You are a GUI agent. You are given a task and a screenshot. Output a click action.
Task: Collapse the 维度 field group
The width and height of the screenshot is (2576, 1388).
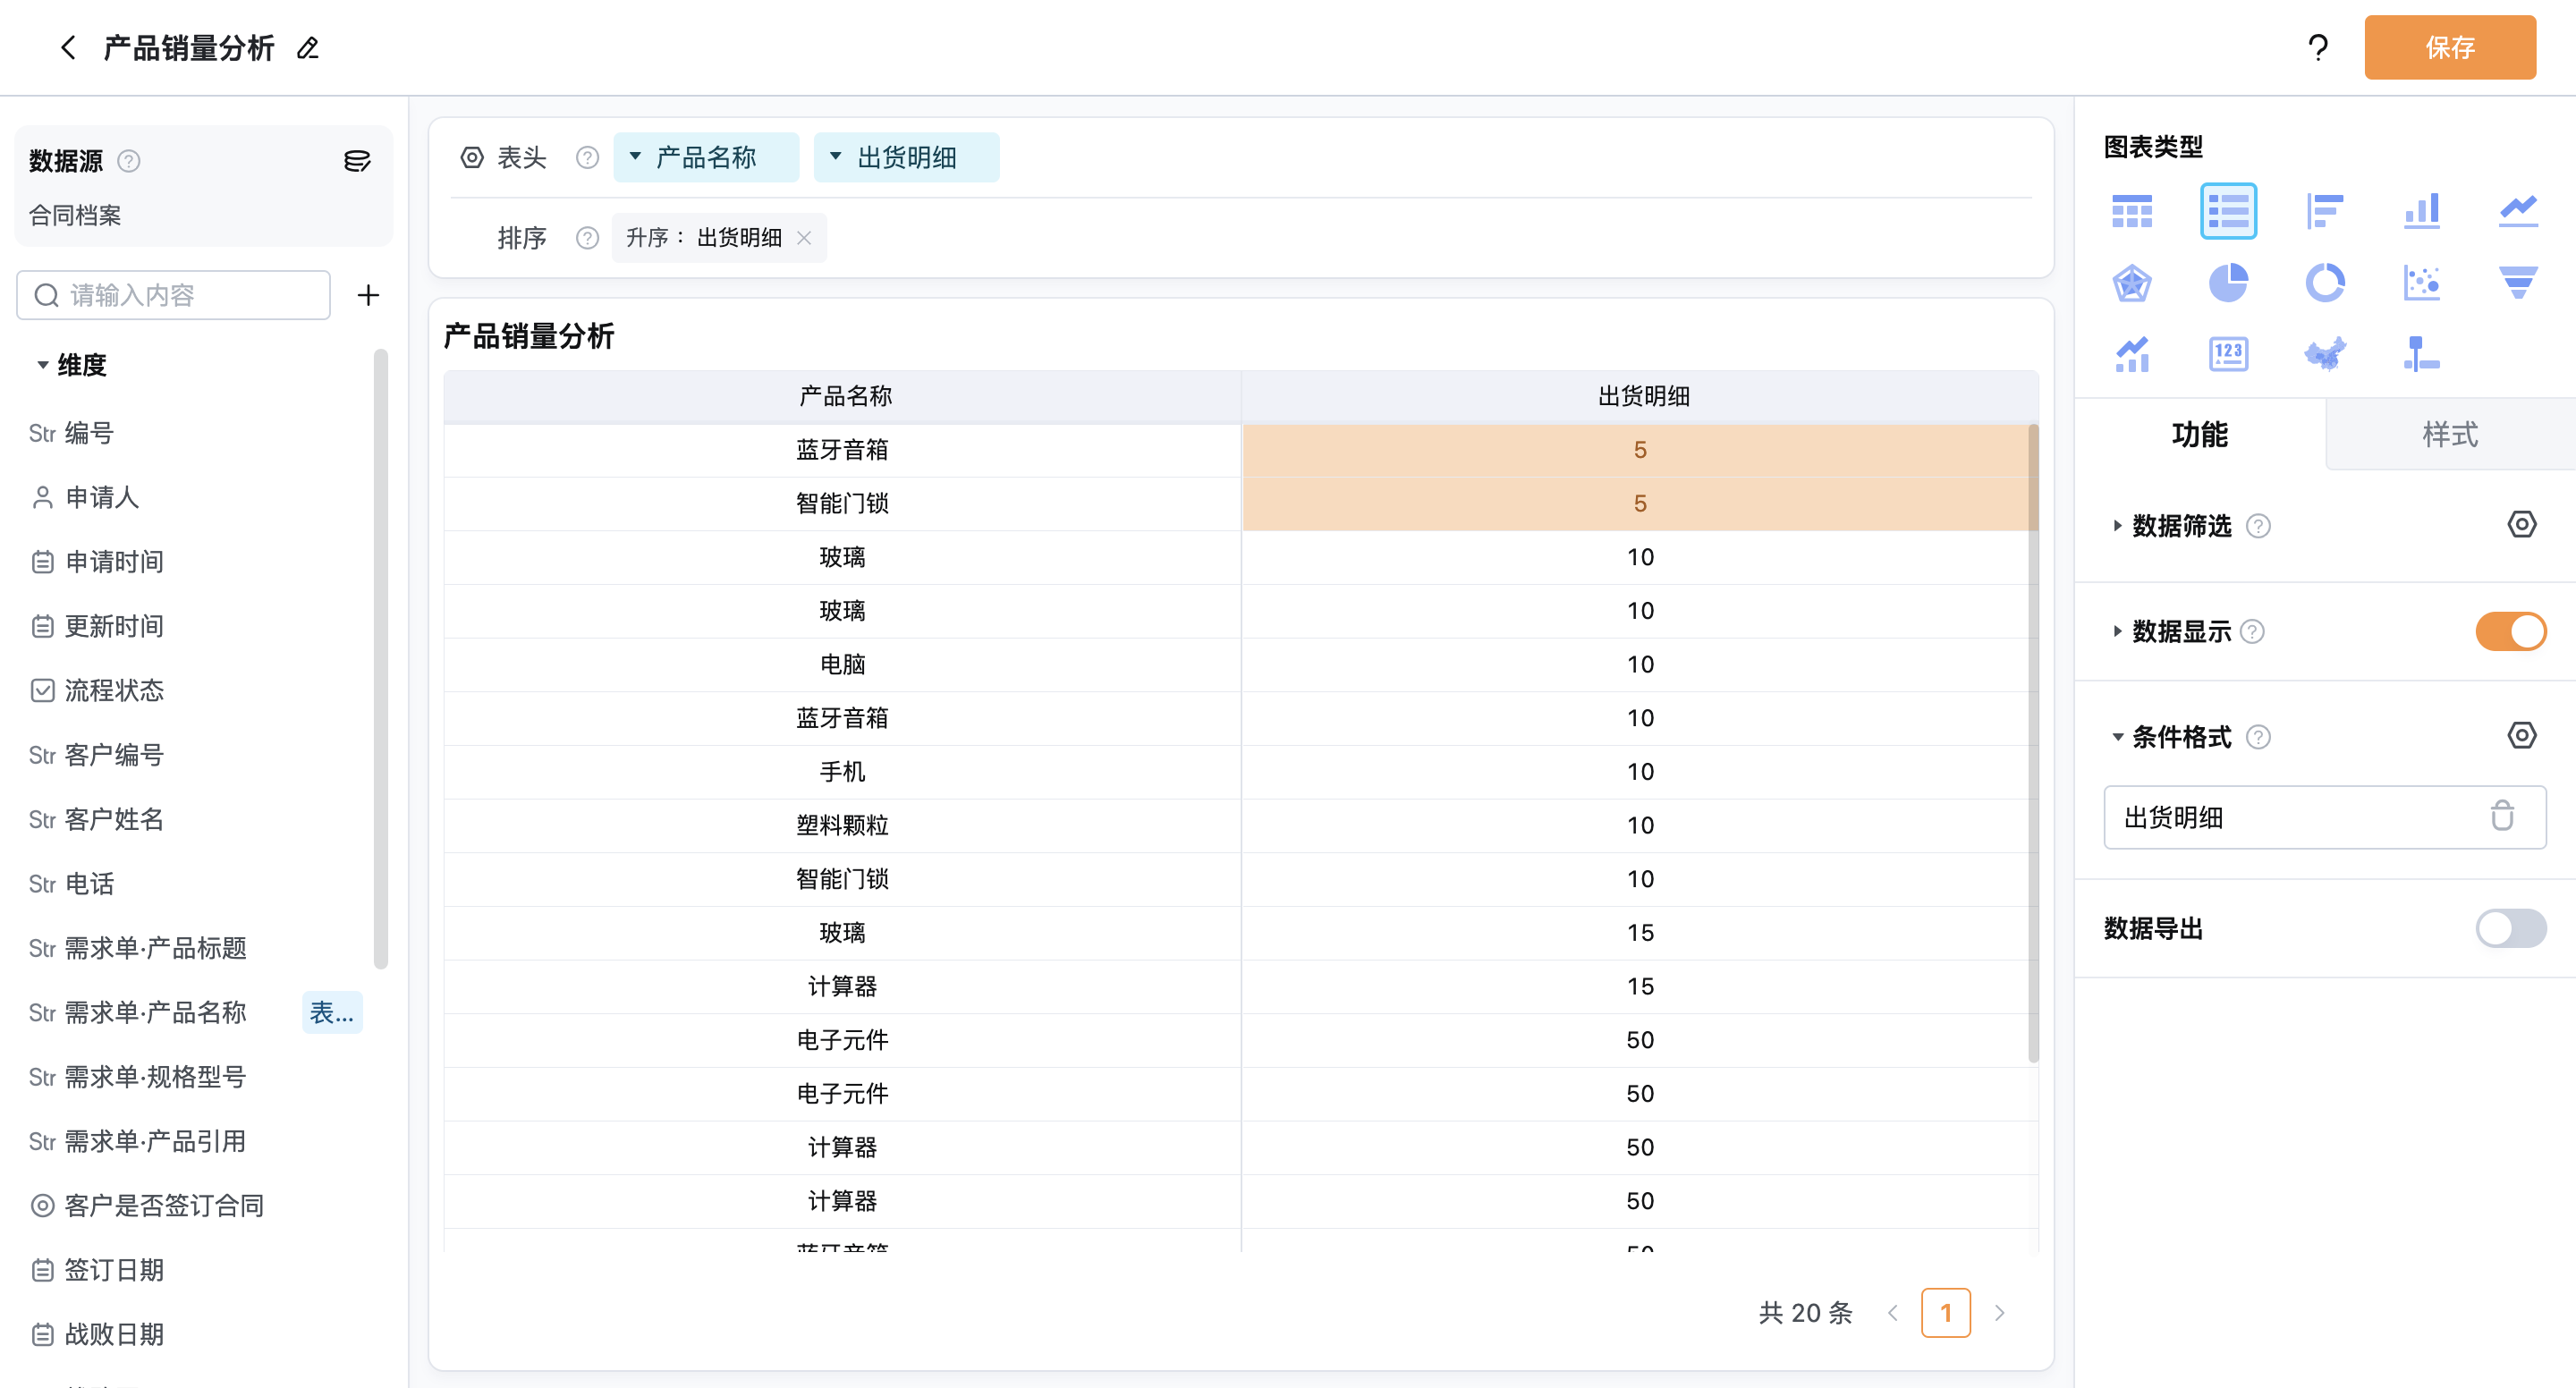click(x=43, y=365)
